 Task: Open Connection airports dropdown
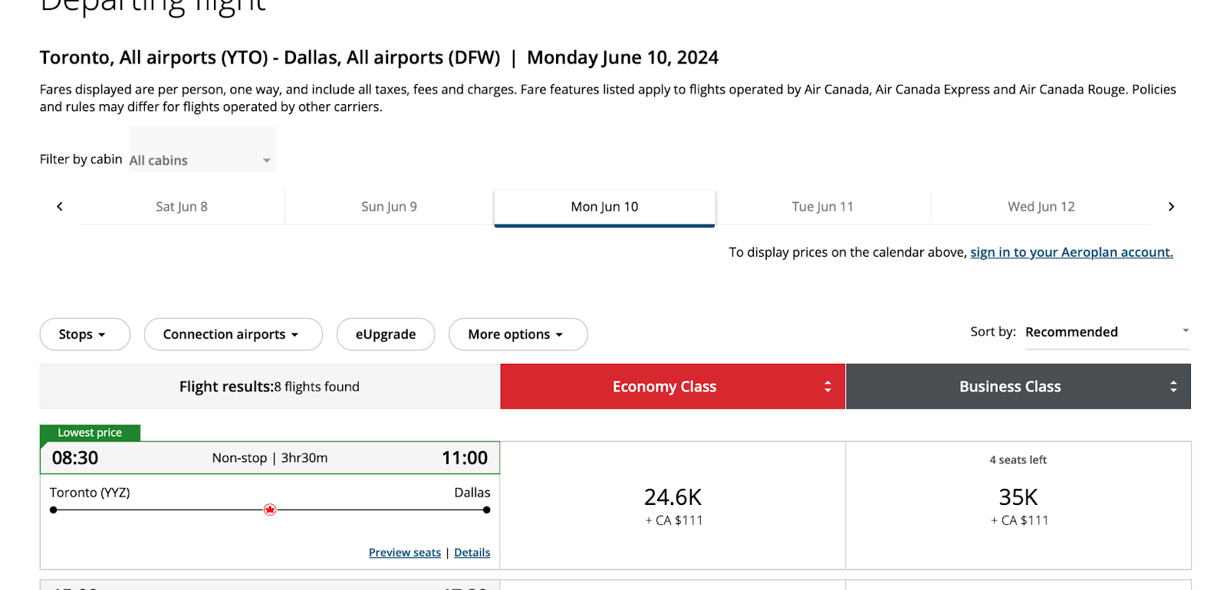(233, 334)
